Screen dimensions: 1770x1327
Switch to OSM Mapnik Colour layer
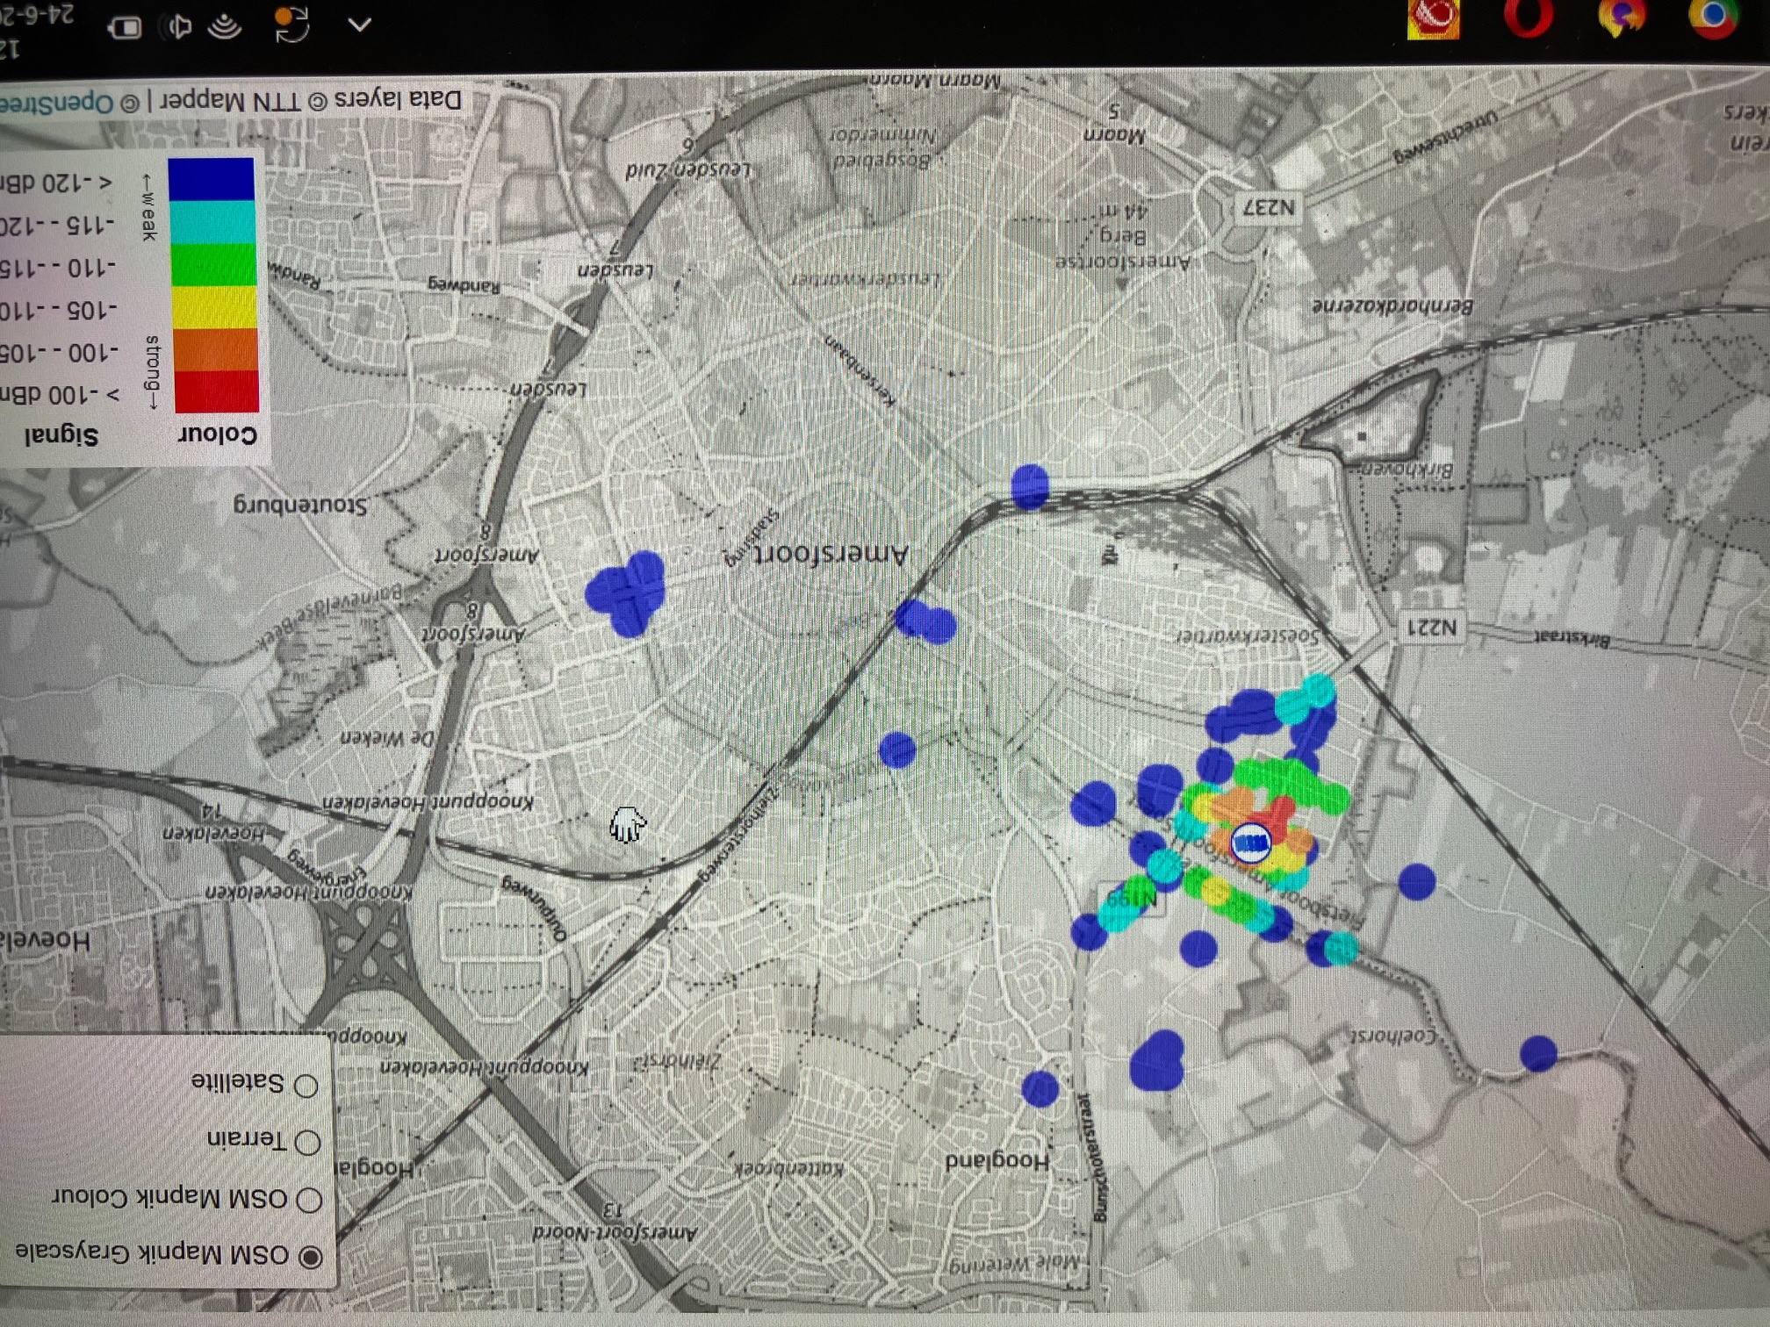(309, 1199)
